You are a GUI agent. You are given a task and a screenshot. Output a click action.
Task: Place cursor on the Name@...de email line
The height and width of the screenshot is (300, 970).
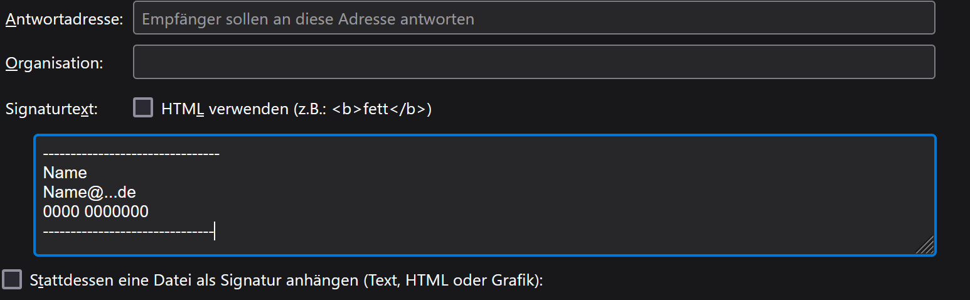tap(90, 192)
